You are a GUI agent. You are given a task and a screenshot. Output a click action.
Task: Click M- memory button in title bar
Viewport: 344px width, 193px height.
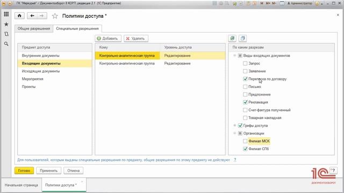point(274,3)
